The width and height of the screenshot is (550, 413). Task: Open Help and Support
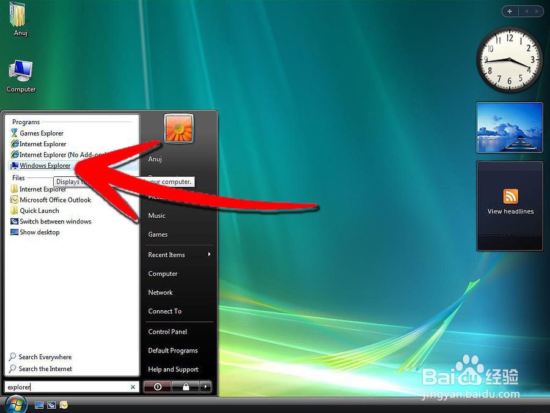[174, 370]
